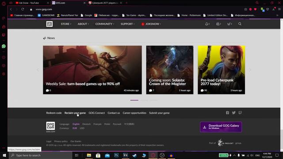This screenshot has height=159, width=283.
Task: Show more bookmarks with chevron
Action: pyautogui.click(x=277, y=15)
